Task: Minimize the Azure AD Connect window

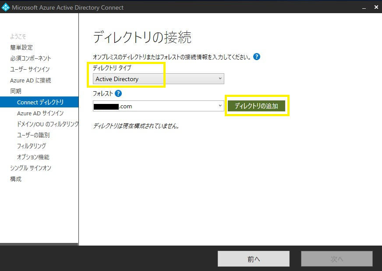Action: click(x=364, y=7)
